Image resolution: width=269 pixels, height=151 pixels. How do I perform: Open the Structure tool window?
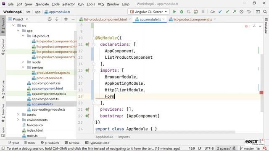[3, 89]
